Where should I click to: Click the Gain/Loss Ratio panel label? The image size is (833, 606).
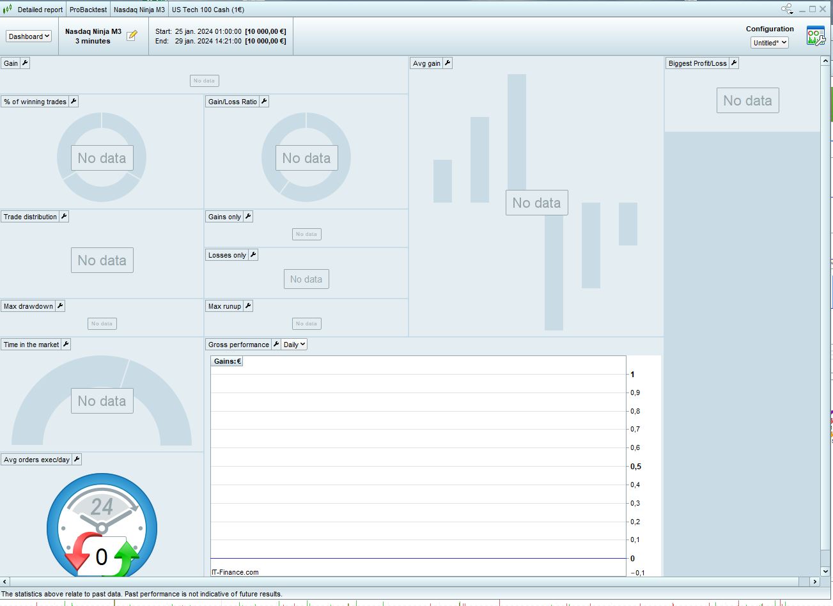coord(233,102)
